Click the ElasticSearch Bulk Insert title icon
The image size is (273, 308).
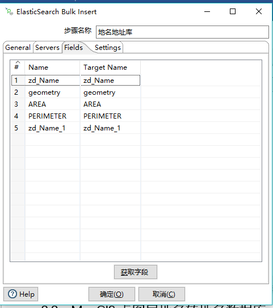pyautogui.click(x=9, y=11)
